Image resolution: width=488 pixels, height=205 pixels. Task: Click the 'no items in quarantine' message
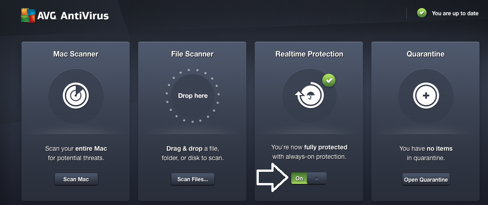pos(426,153)
